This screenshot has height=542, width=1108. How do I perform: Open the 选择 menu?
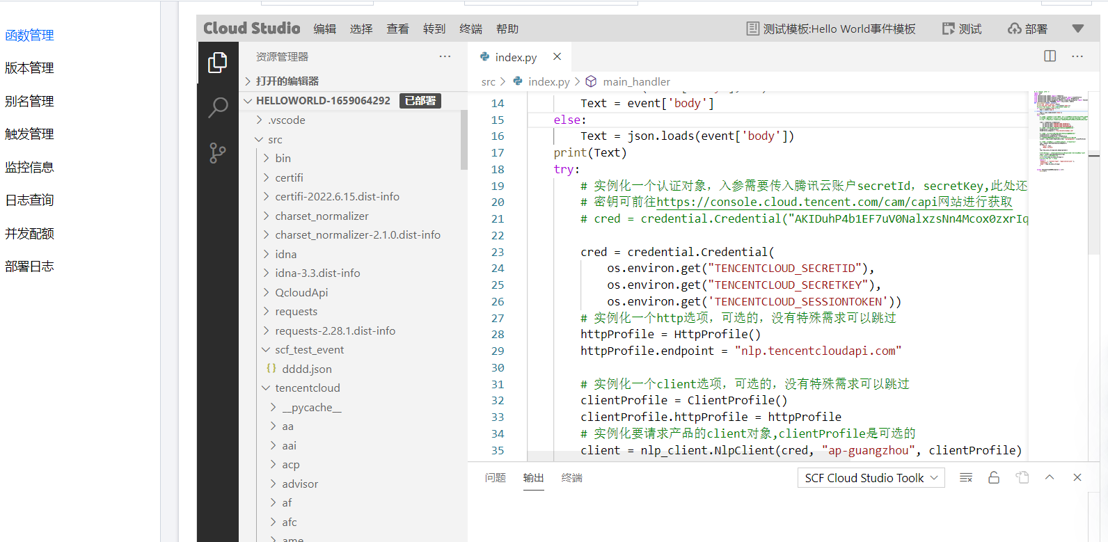pyautogui.click(x=361, y=29)
